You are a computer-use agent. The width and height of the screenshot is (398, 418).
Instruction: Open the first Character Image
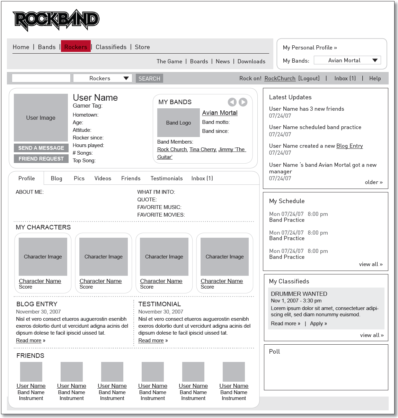pyautogui.click(x=43, y=257)
